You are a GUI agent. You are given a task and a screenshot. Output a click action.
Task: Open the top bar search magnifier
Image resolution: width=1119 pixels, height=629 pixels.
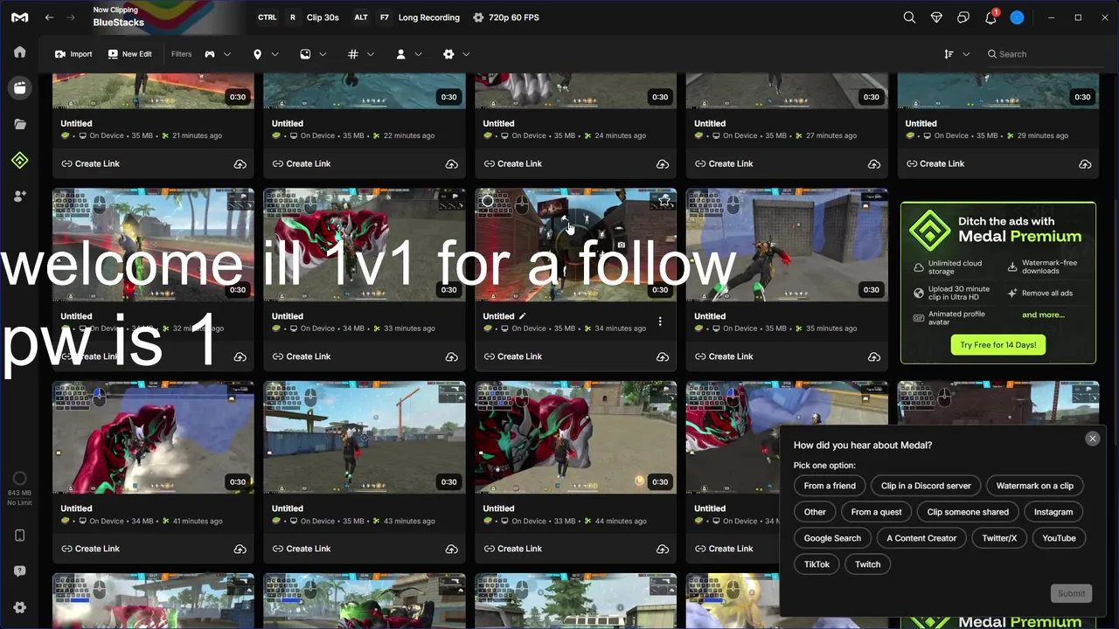[909, 17]
